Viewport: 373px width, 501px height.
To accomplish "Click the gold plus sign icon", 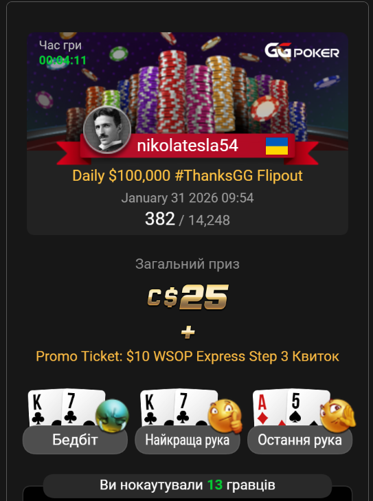I will click(x=188, y=333).
